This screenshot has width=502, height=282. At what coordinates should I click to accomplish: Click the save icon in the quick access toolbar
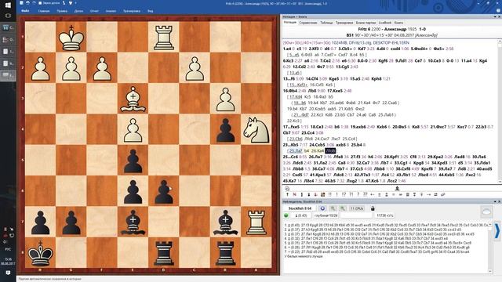click(x=21, y=3)
